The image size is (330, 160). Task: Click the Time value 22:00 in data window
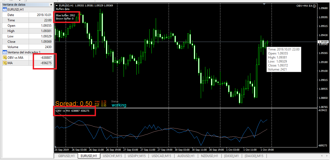48,20
